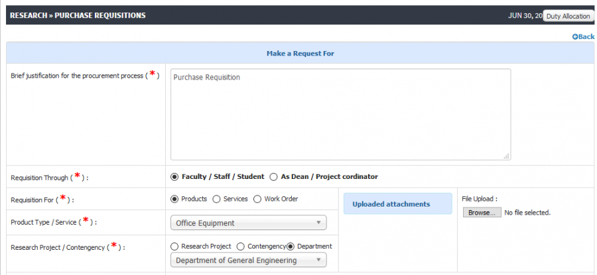Select the Work Order radio button

pyautogui.click(x=257, y=199)
